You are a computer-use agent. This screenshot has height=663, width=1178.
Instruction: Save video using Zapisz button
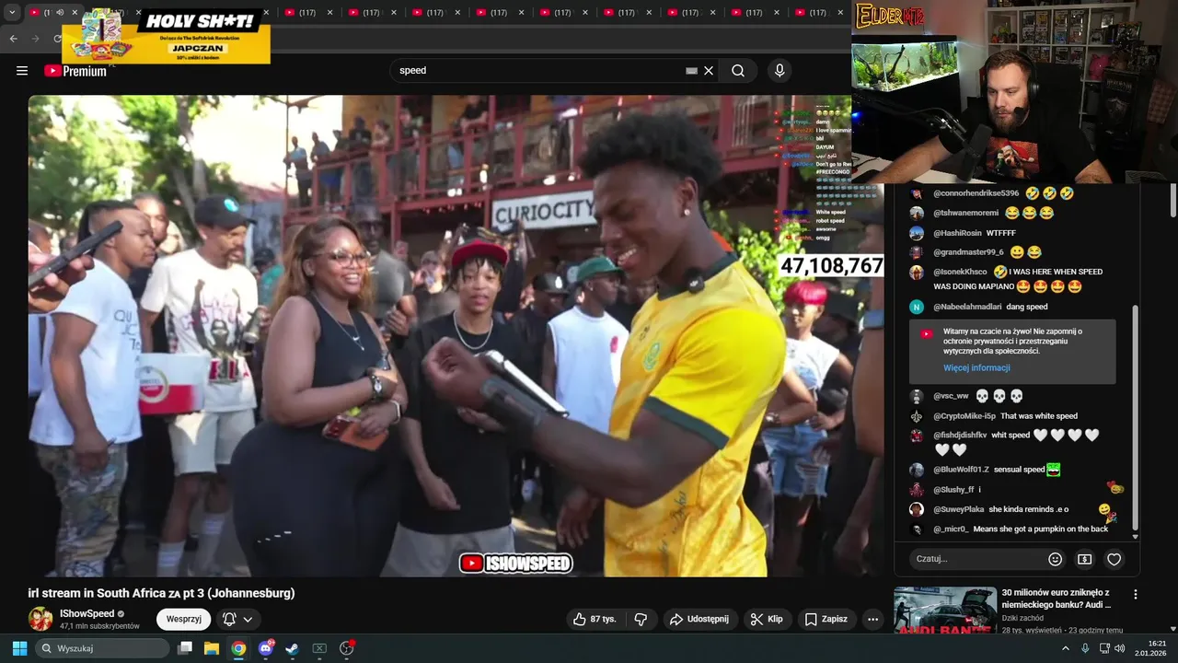pyautogui.click(x=826, y=620)
